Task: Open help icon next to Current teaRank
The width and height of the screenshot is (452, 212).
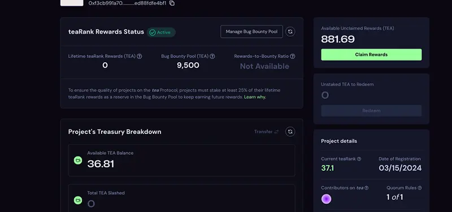Action: (x=359, y=159)
